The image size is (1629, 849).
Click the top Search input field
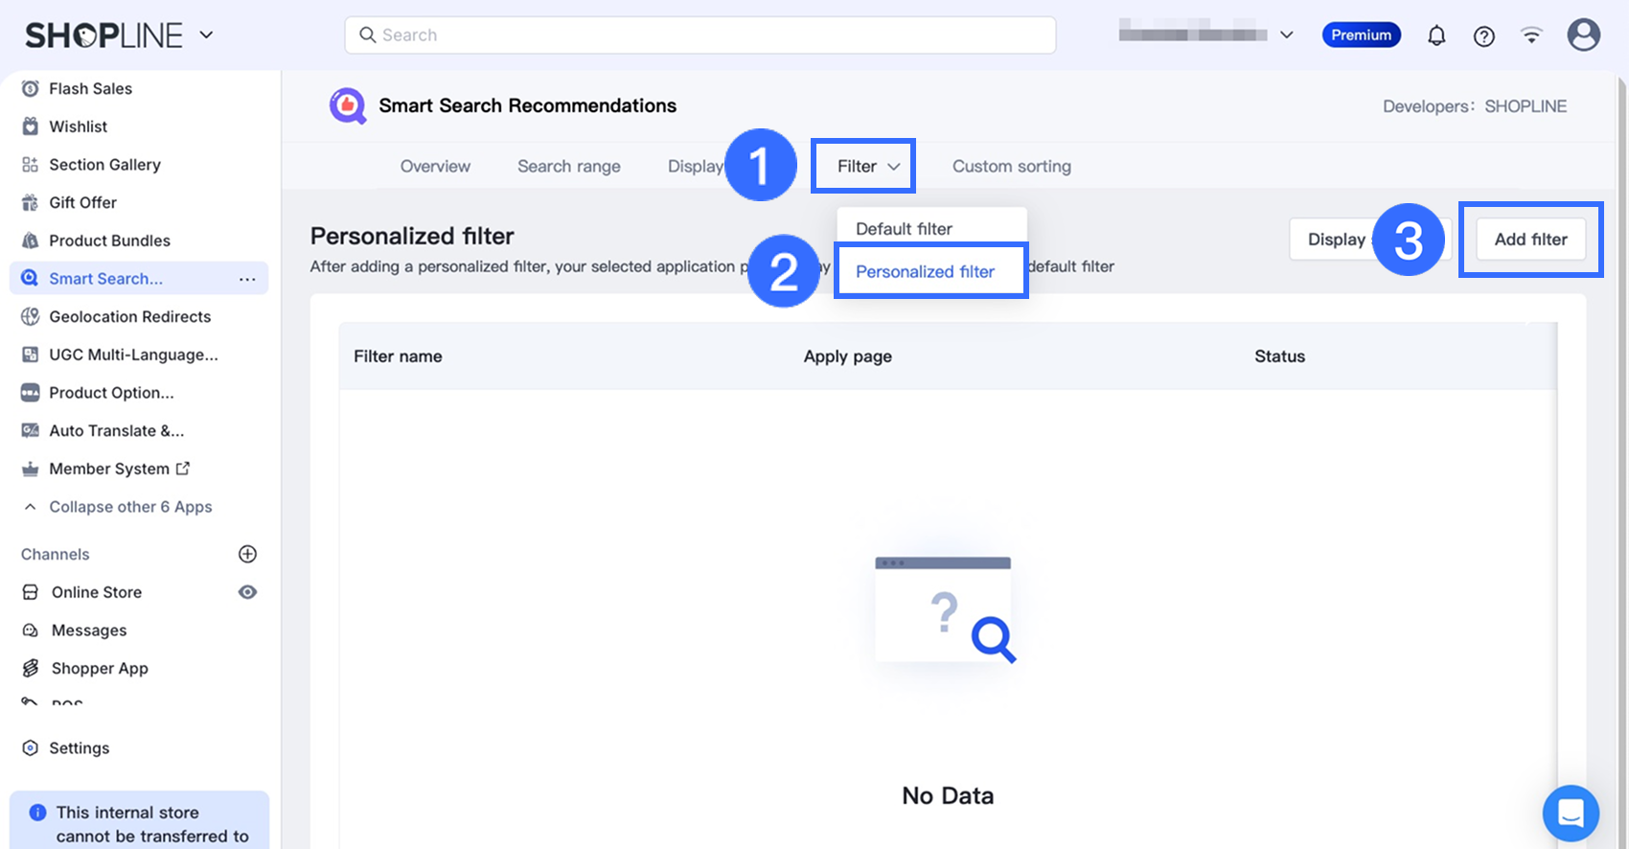(x=700, y=35)
